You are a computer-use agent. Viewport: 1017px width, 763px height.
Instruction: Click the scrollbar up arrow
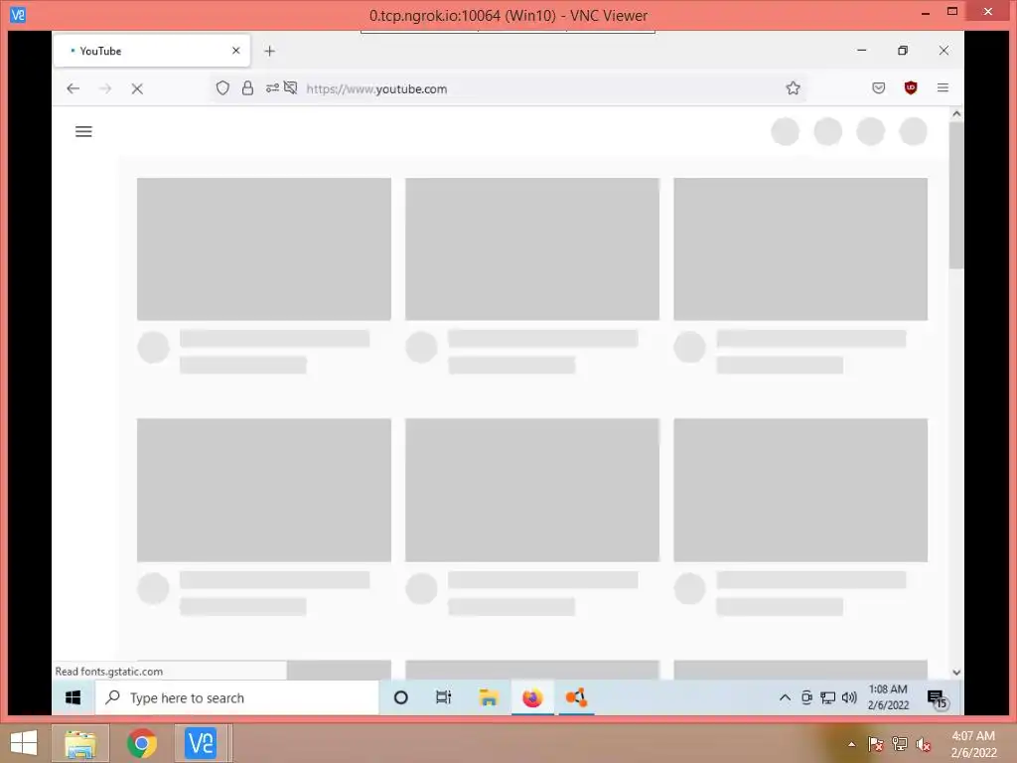956,114
